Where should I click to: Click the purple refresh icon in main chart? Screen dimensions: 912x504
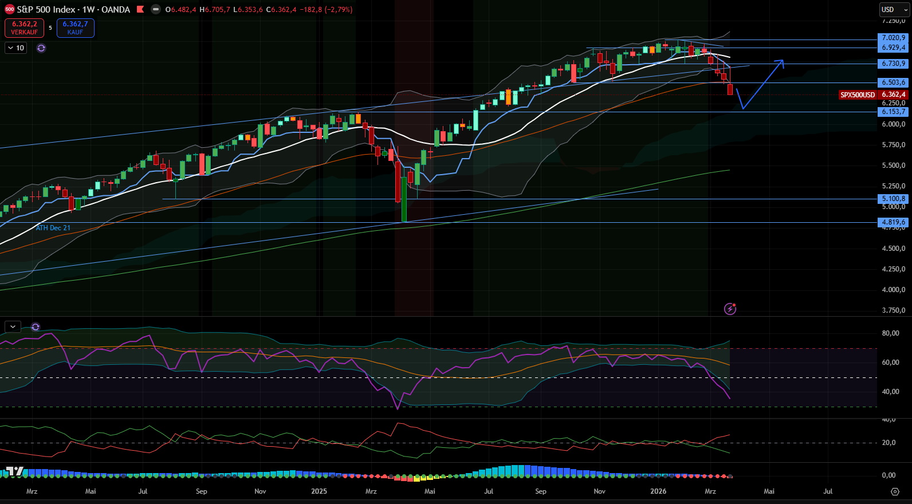pos(41,48)
